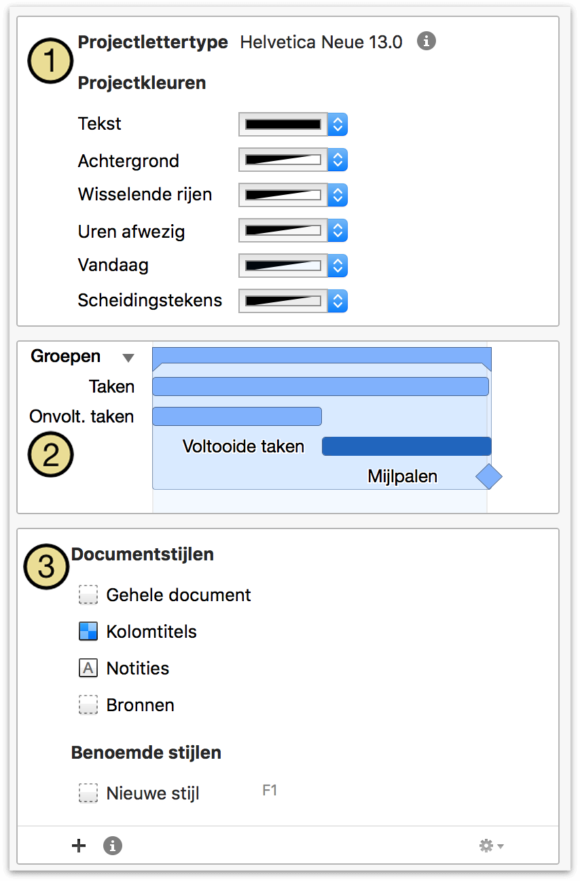This screenshot has height=881, width=580.
Task: Click the plus button to add a style
Action: tap(78, 846)
